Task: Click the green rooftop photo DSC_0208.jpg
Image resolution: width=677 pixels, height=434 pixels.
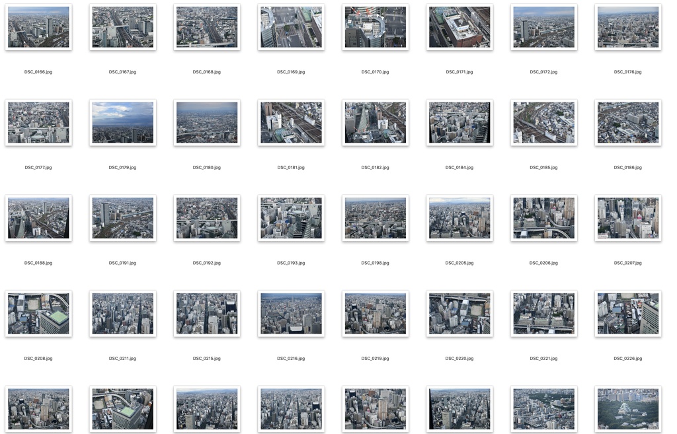Action: coord(38,313)
